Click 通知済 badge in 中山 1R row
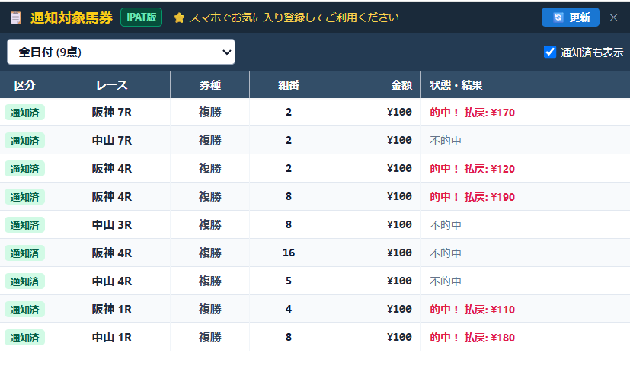This screenshot has height=378, width=630. click(x=24, y=338)
